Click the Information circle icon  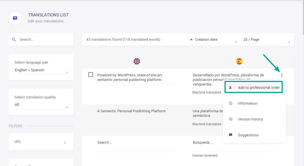click(231, 104)
